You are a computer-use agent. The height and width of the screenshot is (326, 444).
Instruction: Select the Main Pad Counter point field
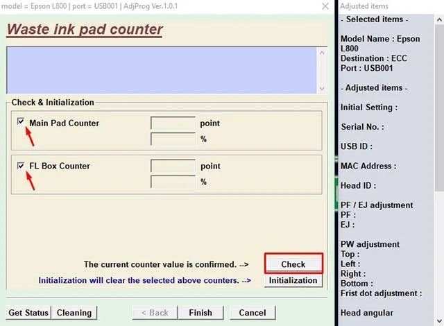[x=173, y=123]
